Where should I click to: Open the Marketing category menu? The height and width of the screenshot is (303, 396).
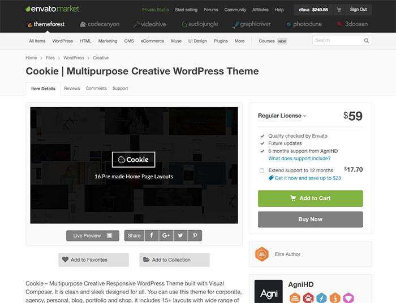tap(108, 41)
